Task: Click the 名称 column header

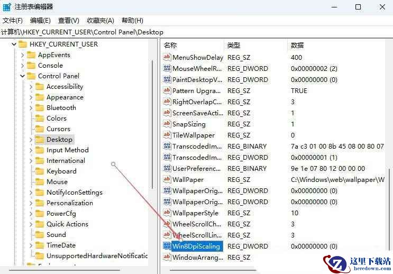Action: click(x=171, y=45)
